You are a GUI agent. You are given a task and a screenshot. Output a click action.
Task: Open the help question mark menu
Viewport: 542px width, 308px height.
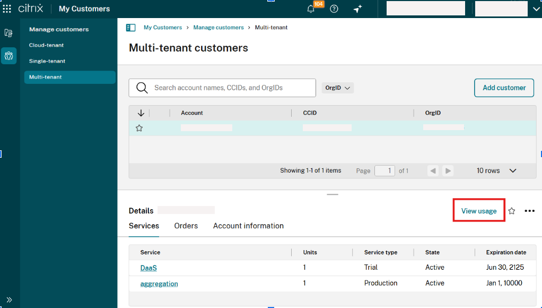point(334,9)
